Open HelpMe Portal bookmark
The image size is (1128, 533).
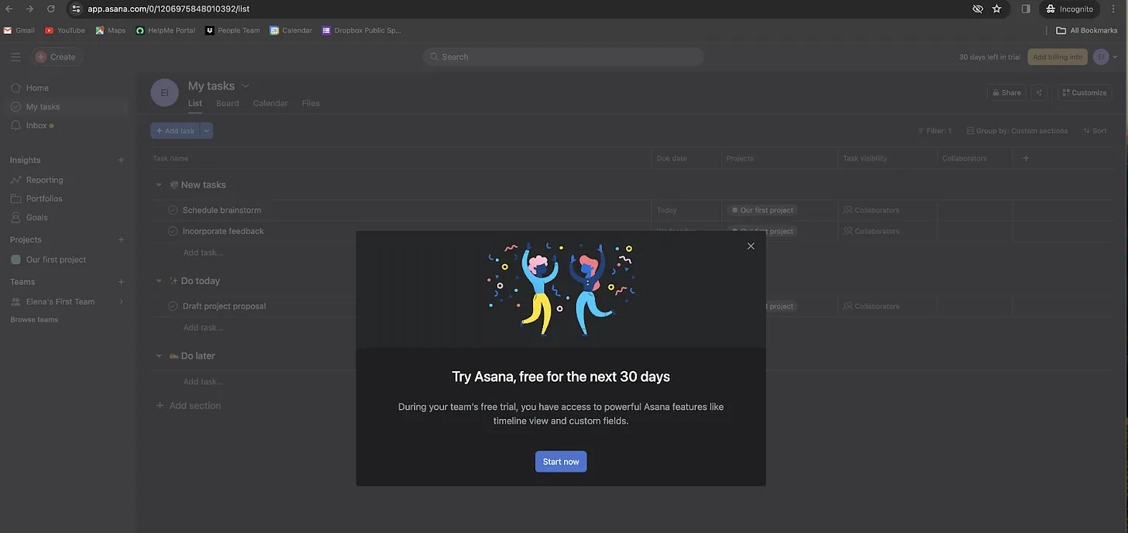tap(166, 31)
